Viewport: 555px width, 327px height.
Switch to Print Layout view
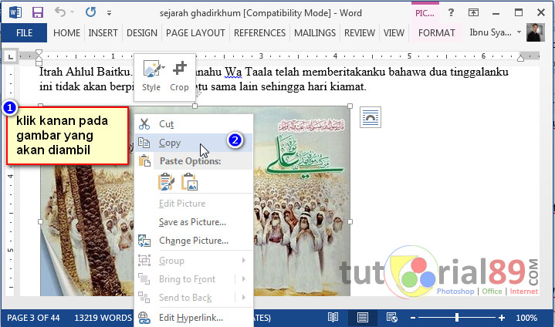click(x=363, y=318)
